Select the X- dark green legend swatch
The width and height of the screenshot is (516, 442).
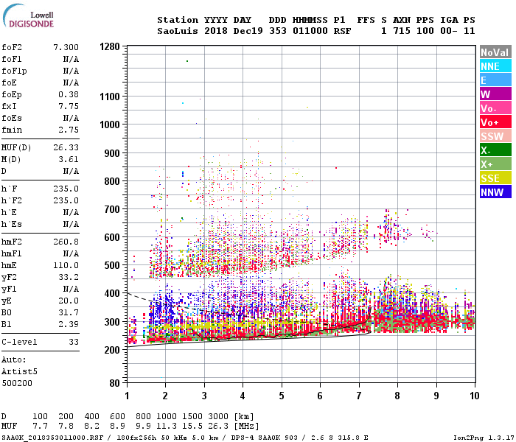[495, 150]
